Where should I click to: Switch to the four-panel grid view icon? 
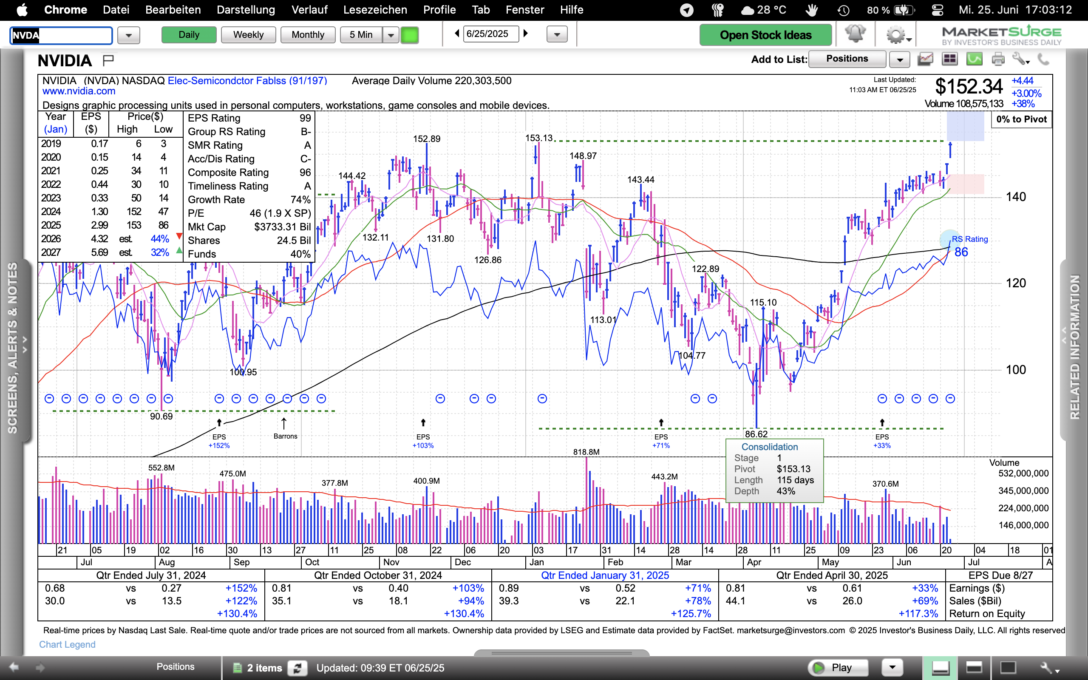click(949, 59)
